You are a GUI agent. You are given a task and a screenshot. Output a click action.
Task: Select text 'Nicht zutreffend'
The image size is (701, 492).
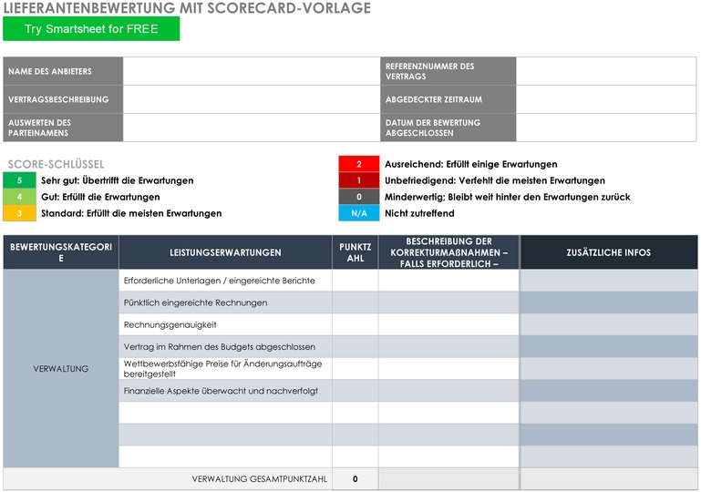(419, 213)
